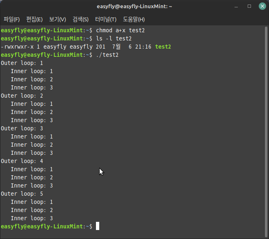Screen dimensions: 269x239
Task: Open the 보기(V) menu
Action: [x=57, y=19]
